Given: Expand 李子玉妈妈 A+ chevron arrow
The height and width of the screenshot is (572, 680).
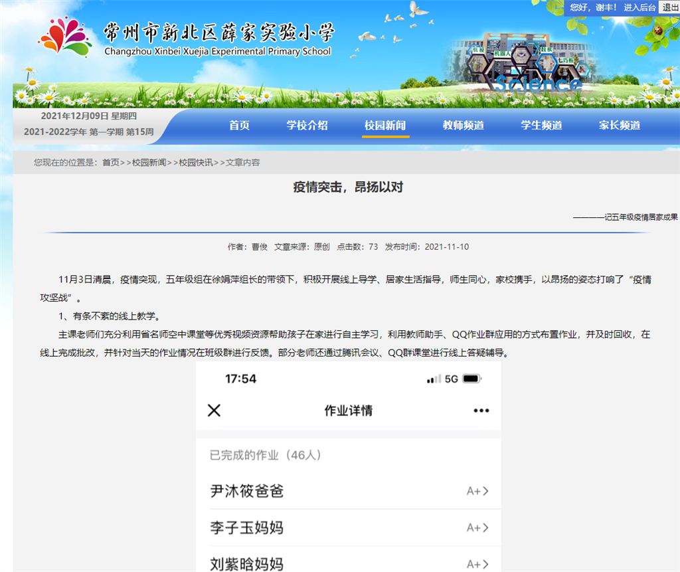Looking at the screenshot, I should [x=485, y=528].
